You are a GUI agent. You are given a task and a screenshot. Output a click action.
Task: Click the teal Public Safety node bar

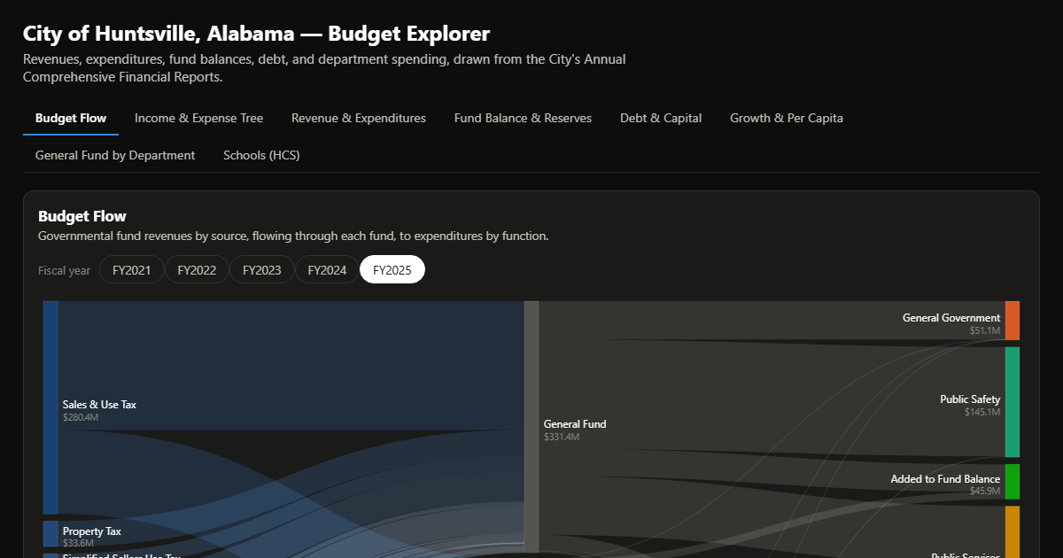1013,402
